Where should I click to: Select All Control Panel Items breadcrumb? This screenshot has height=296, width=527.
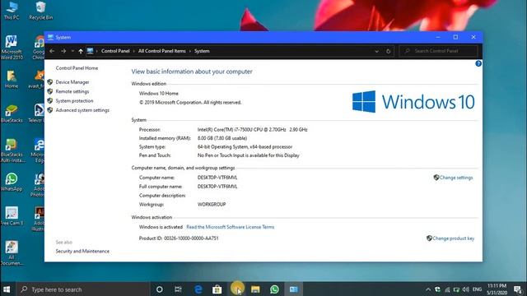pyautogui.click(x=162, y=51)
